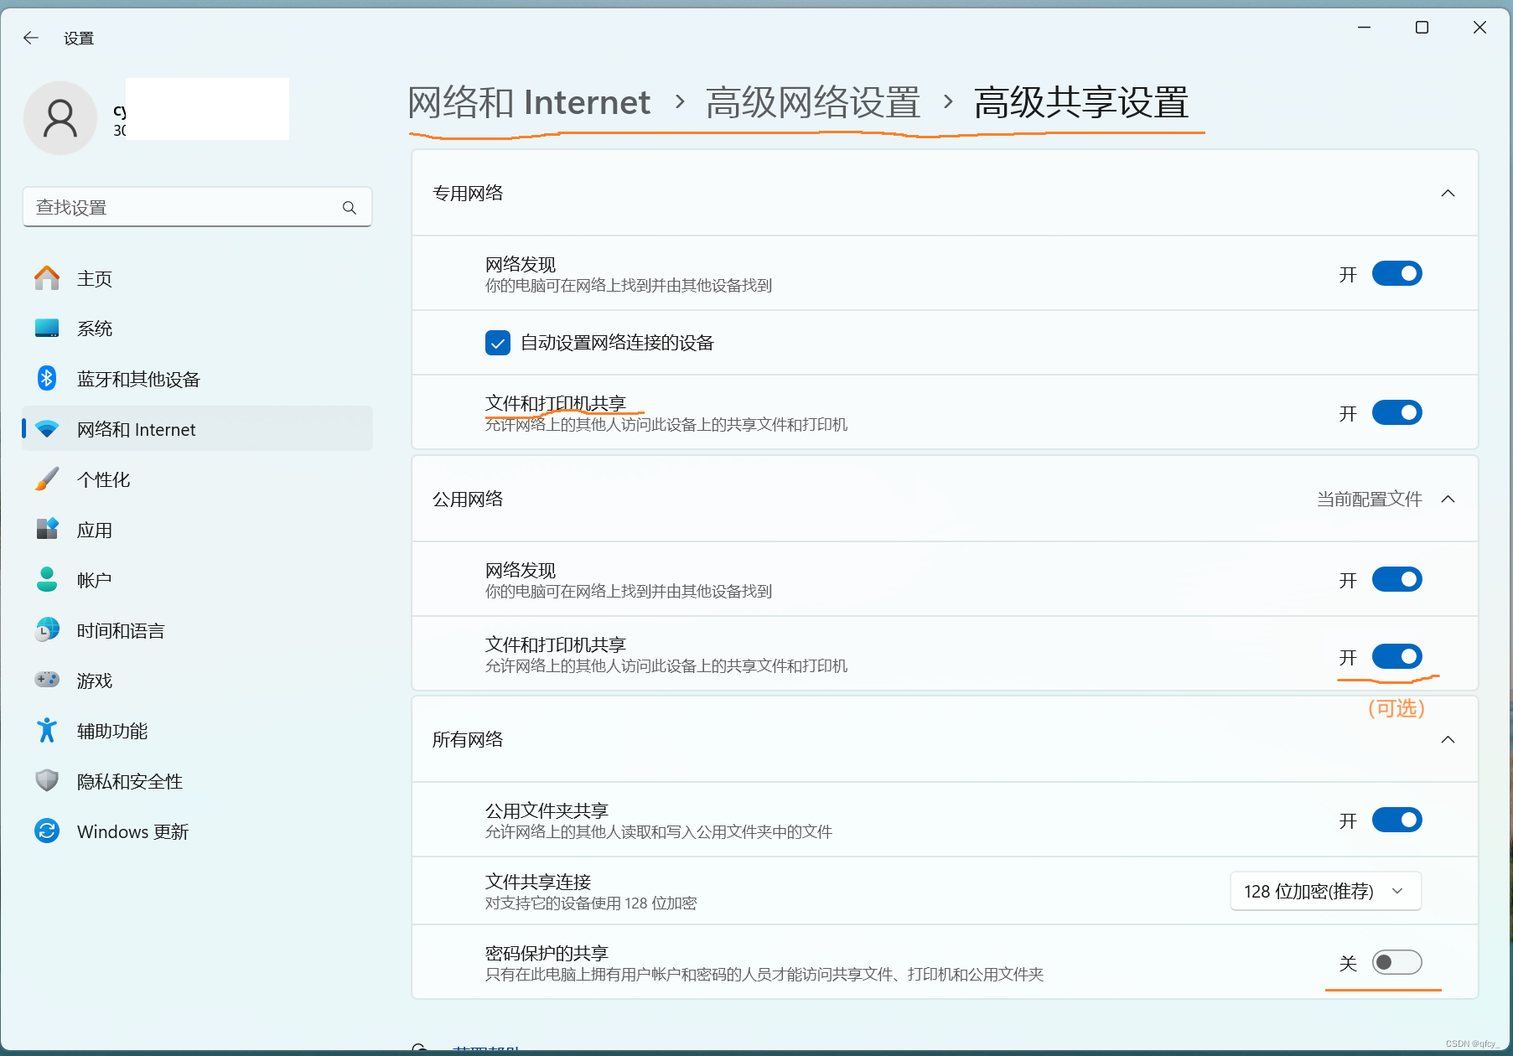Click 网络和 Internet breadcrumb link
This screenshot has width=1513, height=1056.
(529, 103)
